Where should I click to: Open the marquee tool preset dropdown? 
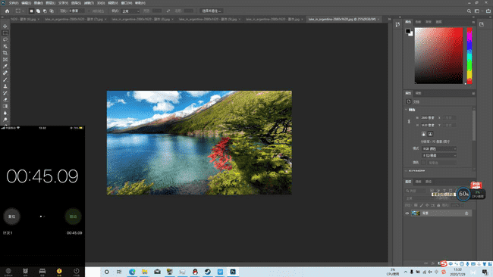click(20, 11)
